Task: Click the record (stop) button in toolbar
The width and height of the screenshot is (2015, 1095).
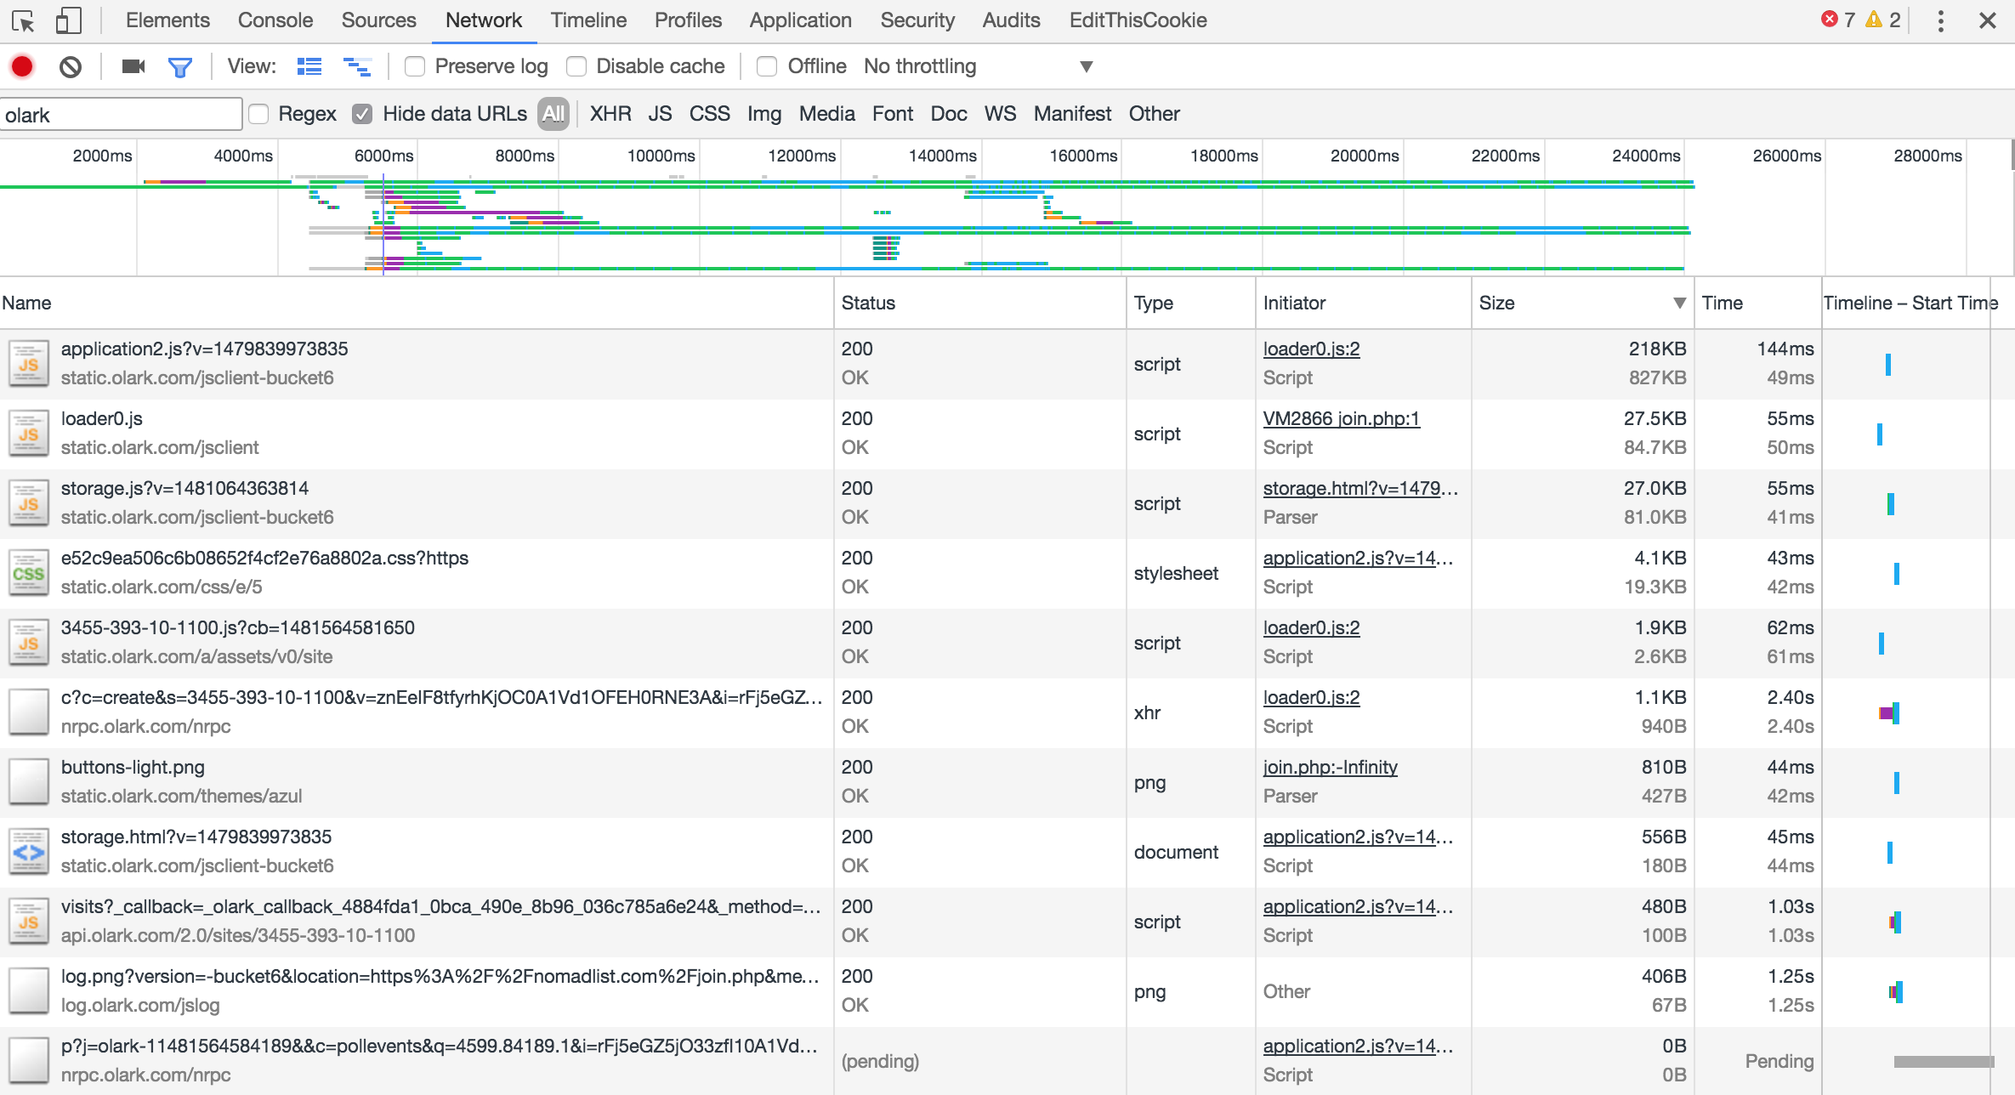Action: [x=25, y=66]
